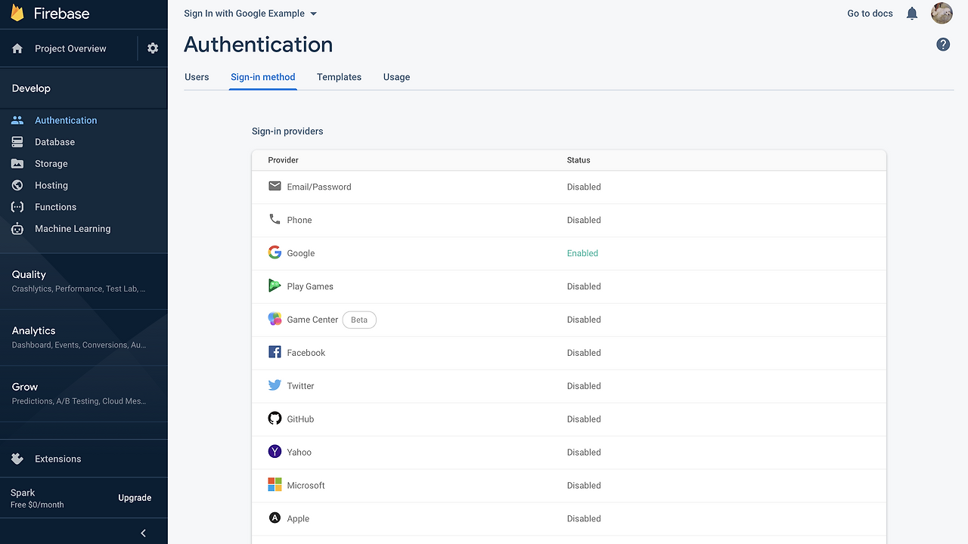Open Database in the sidebar
Image resolution: width=968 pixels, height=544 pixels.
(54, 142)
